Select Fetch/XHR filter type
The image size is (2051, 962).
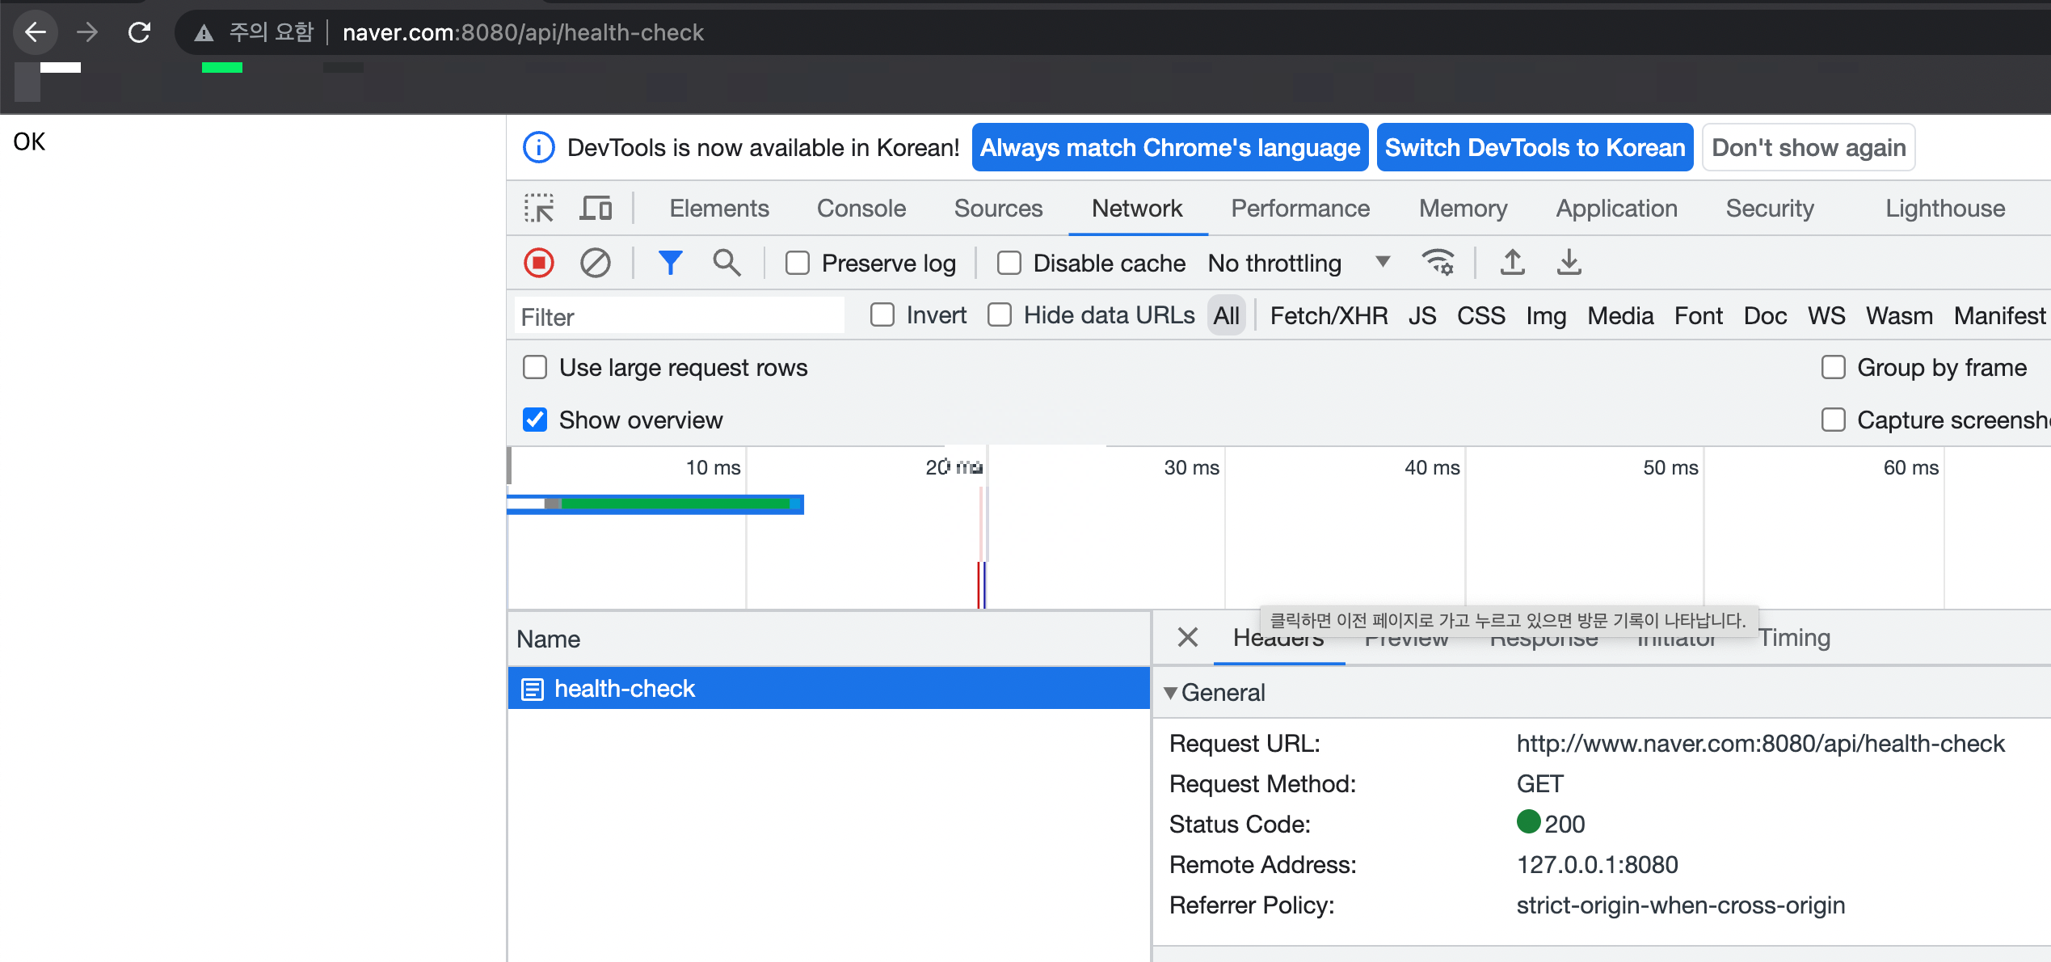(x=1329, y=316)
